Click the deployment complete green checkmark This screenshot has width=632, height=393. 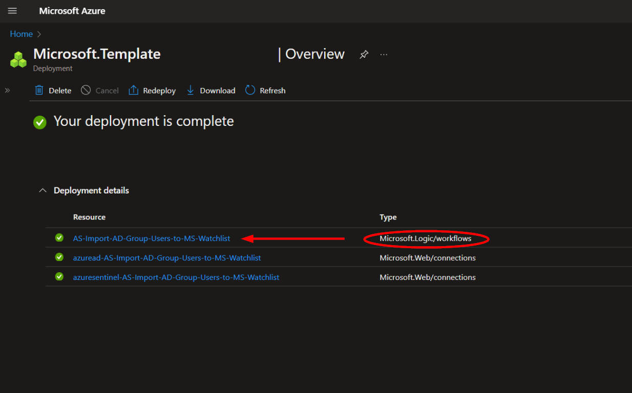click(x=40, y=122)
